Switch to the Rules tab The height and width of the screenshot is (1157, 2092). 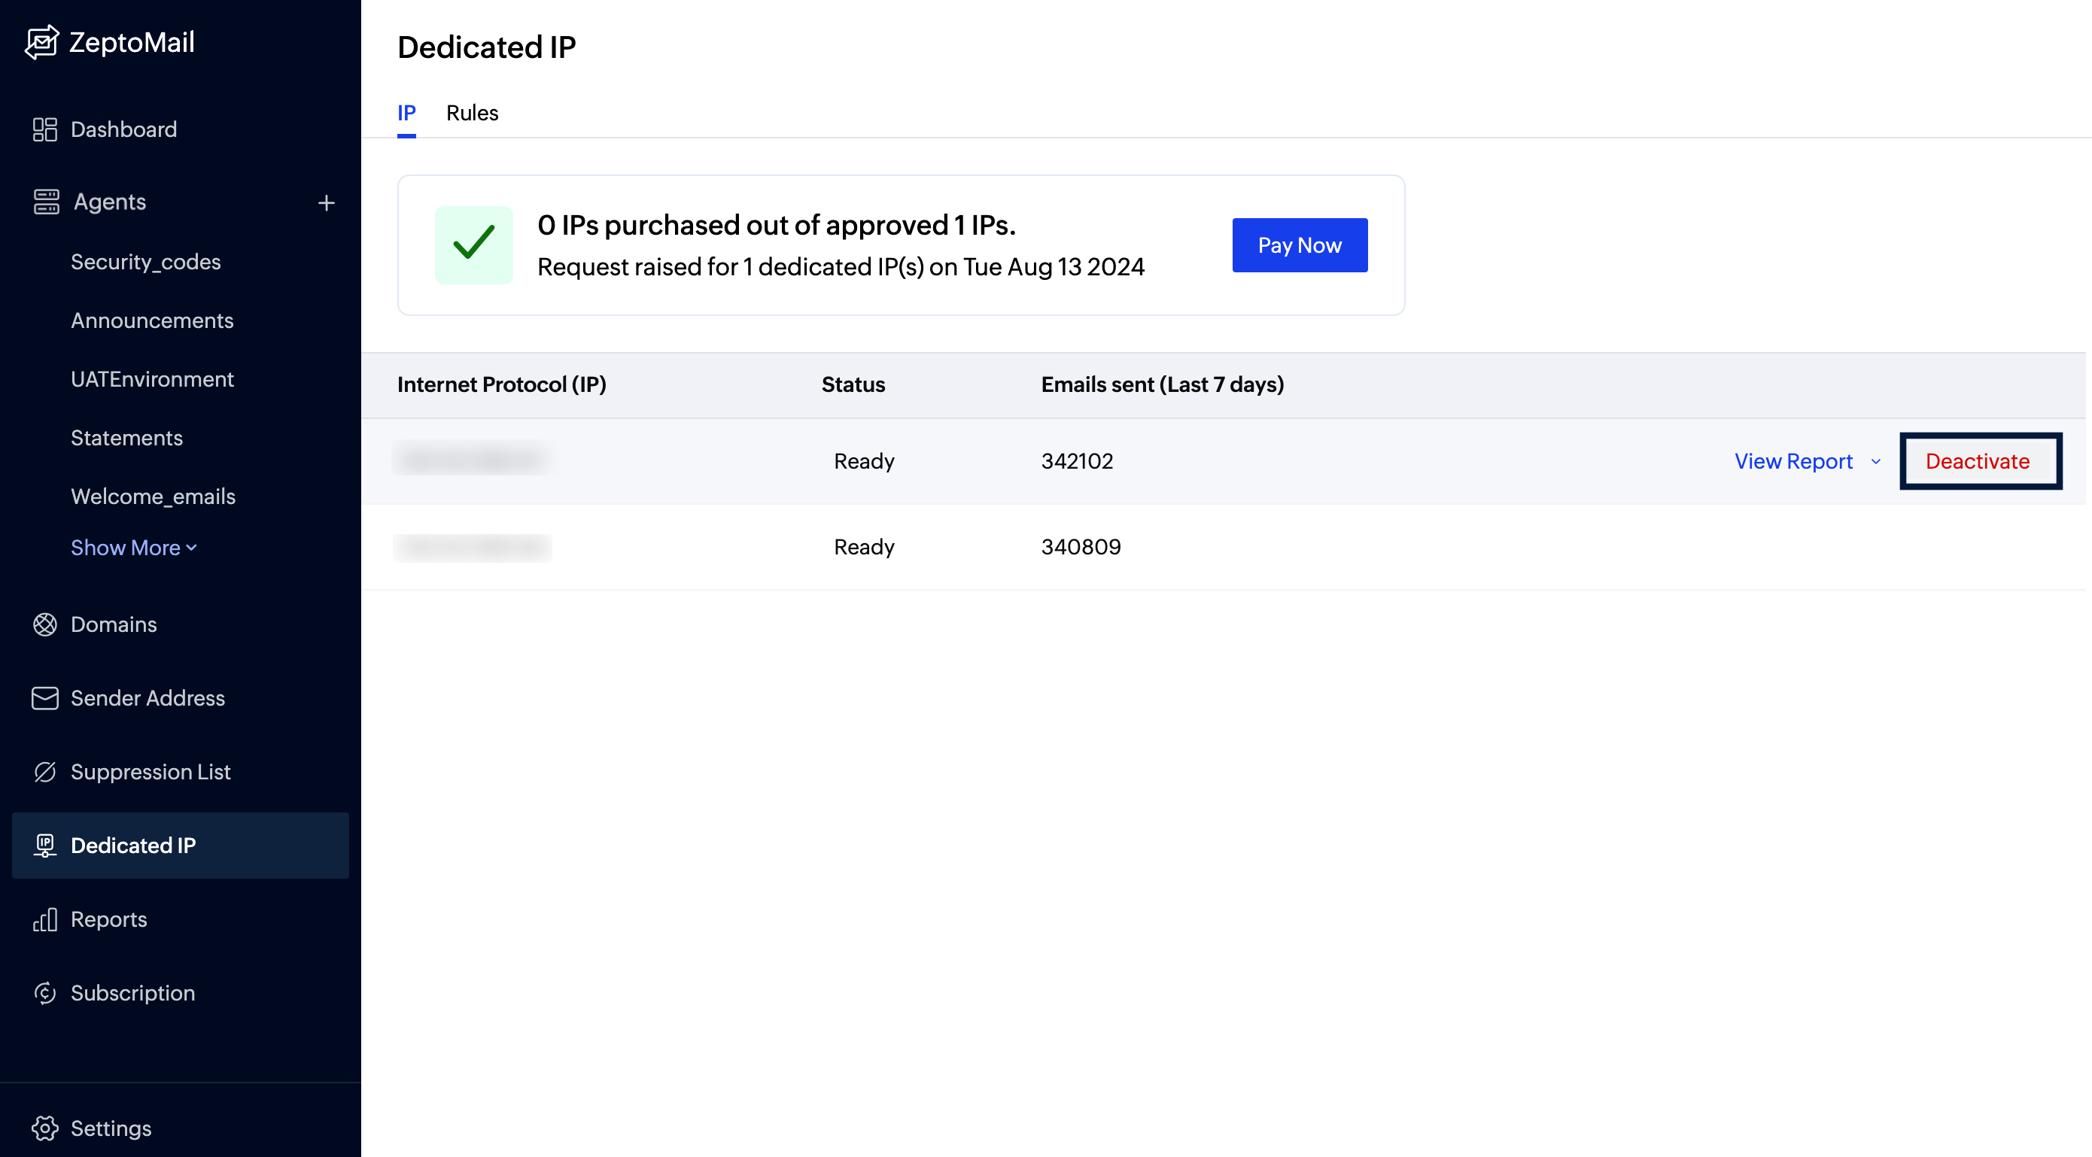click(x=472, y=113)
